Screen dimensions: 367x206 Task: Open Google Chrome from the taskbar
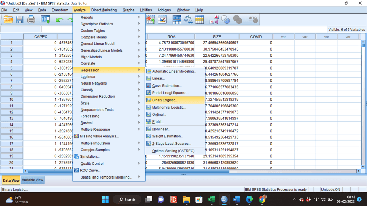[x=262, y=200]
